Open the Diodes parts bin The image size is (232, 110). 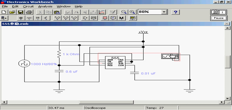tap(38, 18)
